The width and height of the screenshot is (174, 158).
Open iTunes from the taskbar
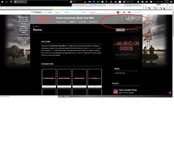click(73, 2)
